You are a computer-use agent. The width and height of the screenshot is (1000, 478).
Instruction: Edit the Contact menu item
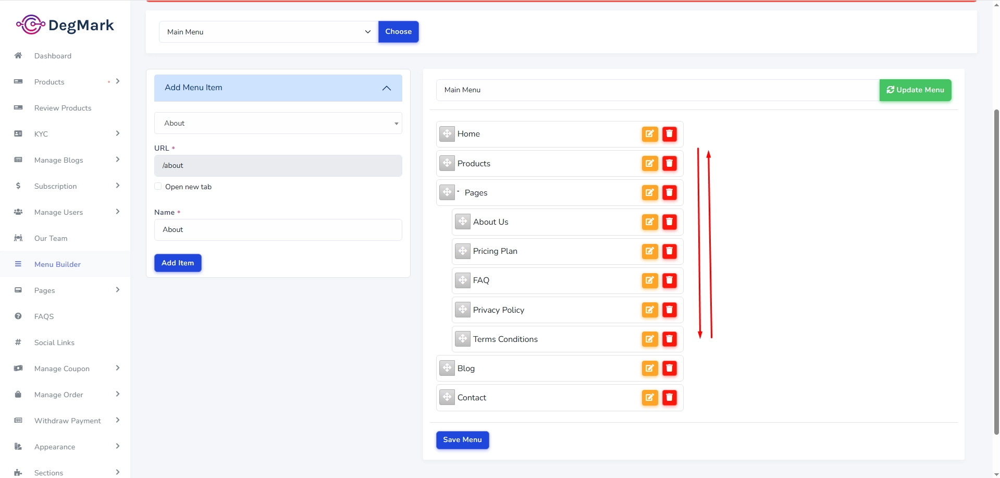click(x=650, y=397)
